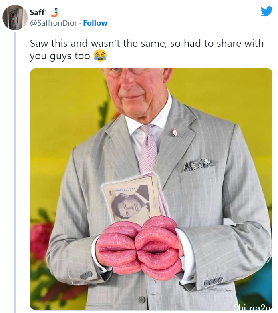This screenshot has height=313, width=278.
Task: Click the front button of the suit jacket
Action: (141, 299)
